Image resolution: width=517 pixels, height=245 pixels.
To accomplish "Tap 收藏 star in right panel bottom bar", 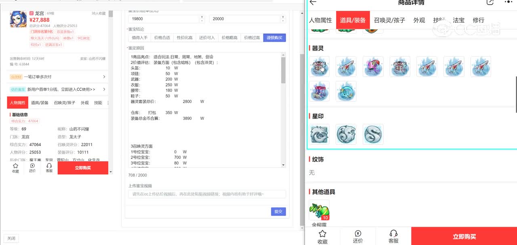I will [x=322, y=237].
